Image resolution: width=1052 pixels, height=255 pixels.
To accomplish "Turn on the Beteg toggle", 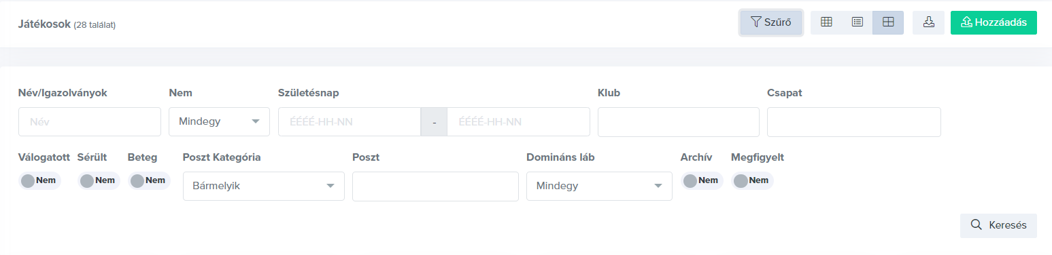I will coord(149,180).
